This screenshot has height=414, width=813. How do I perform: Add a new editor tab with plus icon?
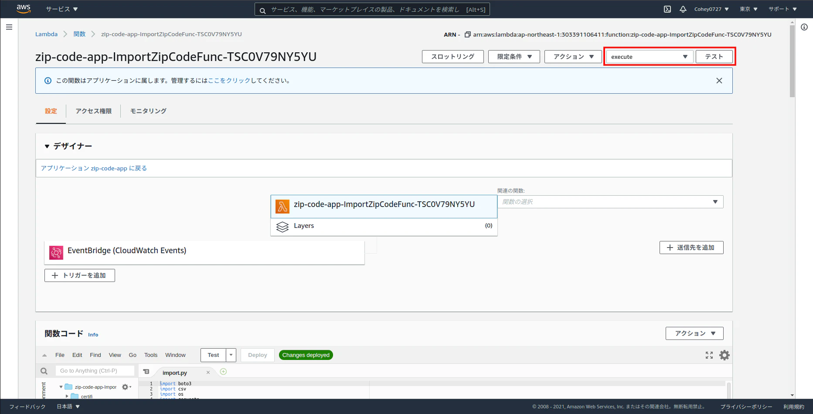(x=223, y=372)
